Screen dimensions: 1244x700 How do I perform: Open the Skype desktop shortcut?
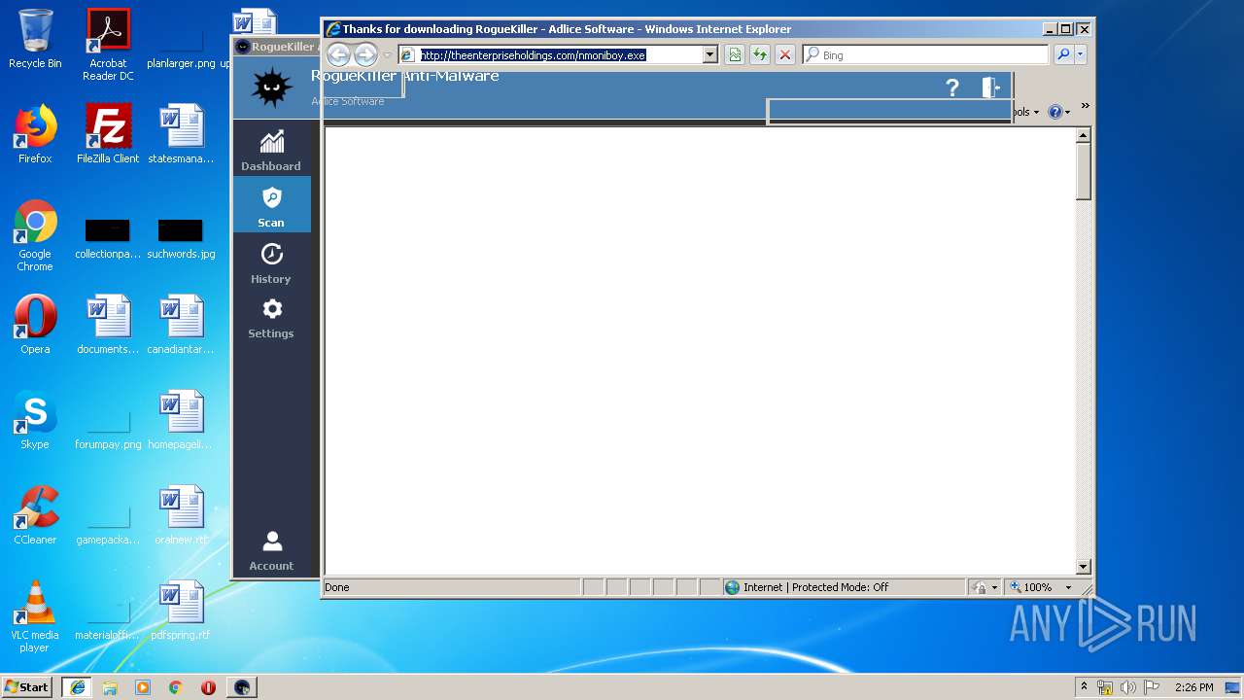[x=35, y=420]
